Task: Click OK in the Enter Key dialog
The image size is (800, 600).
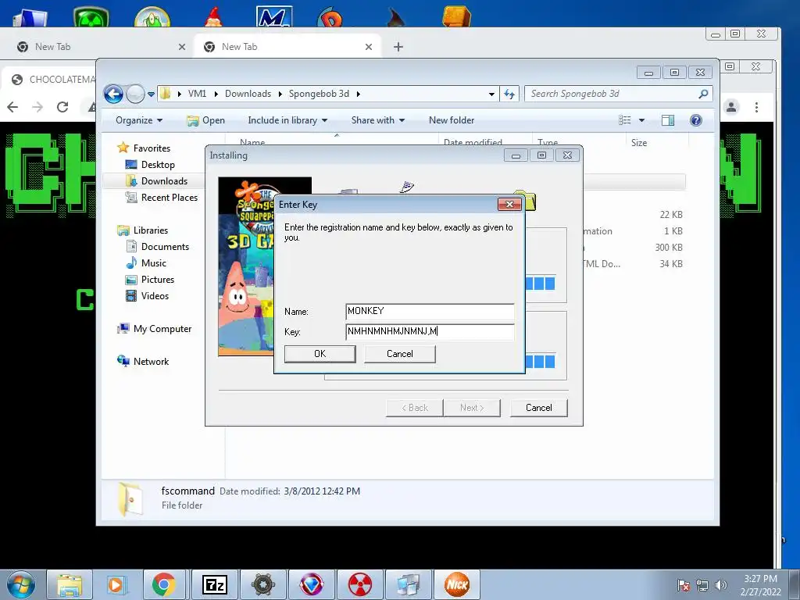Action: [x=320, y=354]
